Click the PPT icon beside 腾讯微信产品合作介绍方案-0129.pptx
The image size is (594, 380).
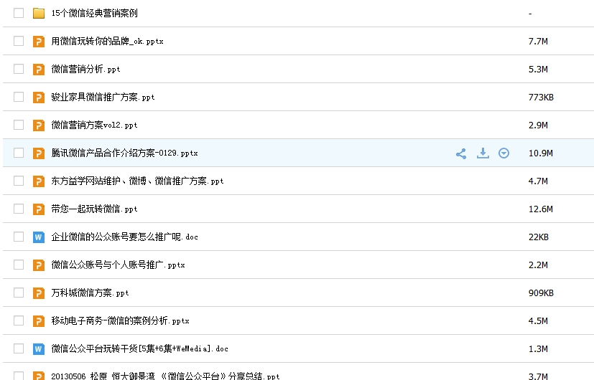[x=39, y=153]
